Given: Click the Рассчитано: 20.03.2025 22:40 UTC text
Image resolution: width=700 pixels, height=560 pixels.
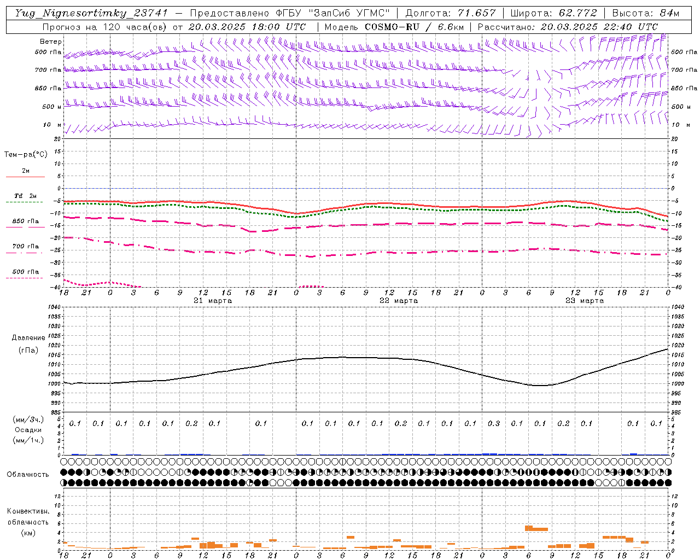Looking at the screenshot, I should point(568,27).
